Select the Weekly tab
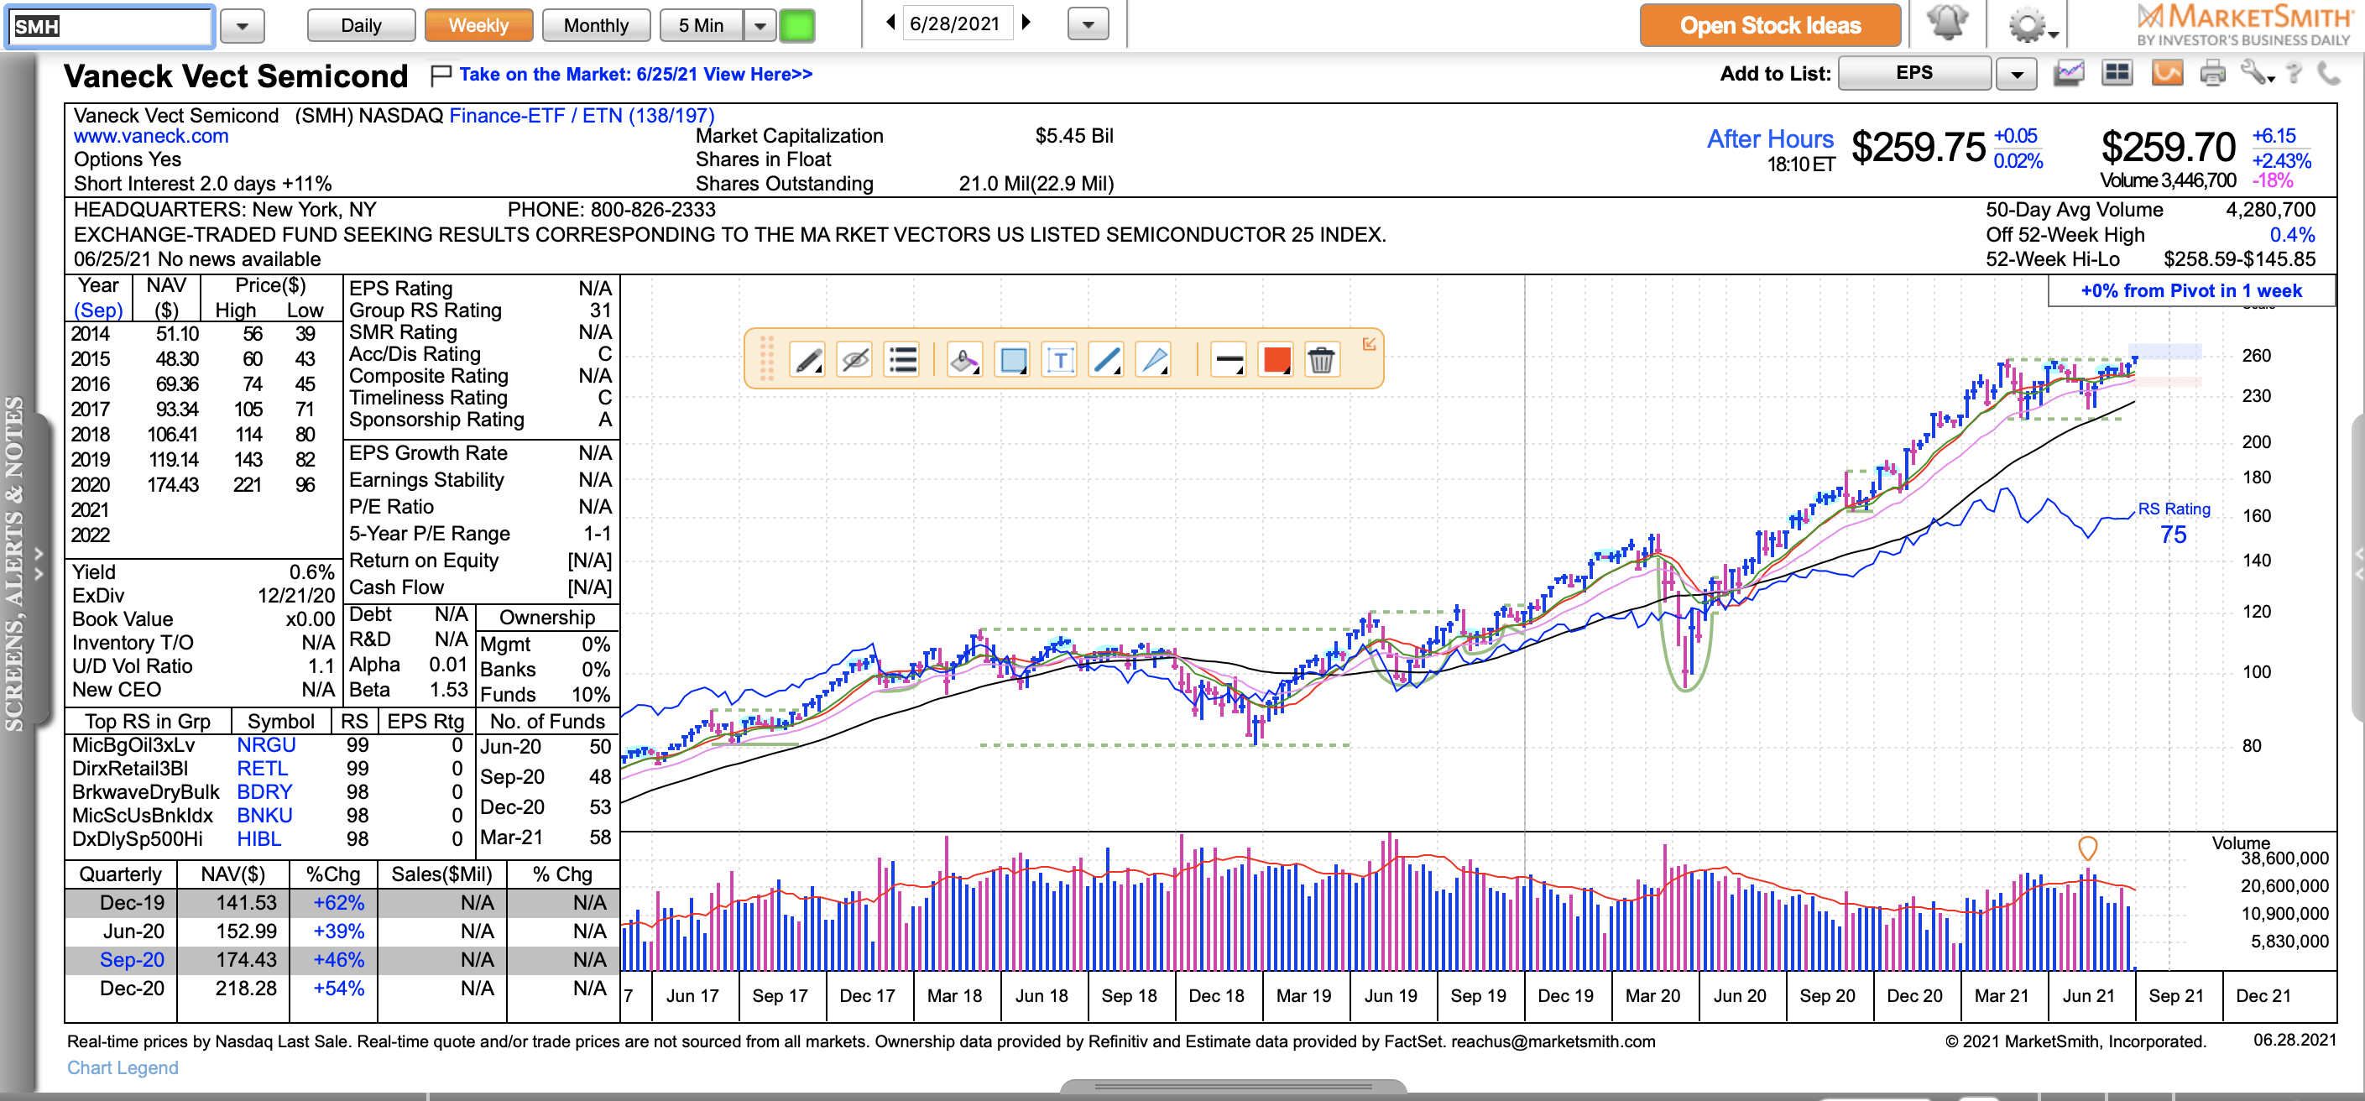The image size is (2365, 1101). click(478, 25)
